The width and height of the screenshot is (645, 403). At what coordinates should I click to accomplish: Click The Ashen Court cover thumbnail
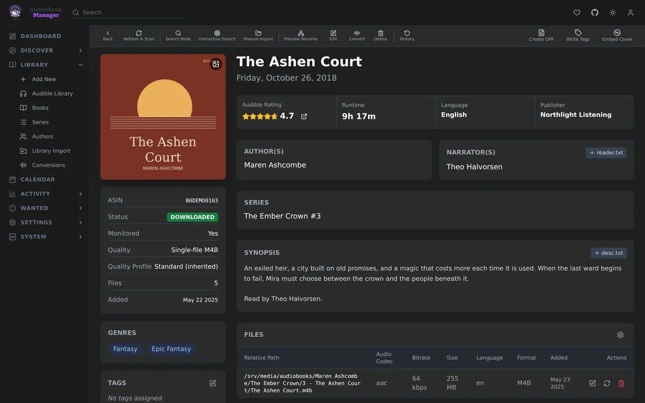(x=163, y=117)
